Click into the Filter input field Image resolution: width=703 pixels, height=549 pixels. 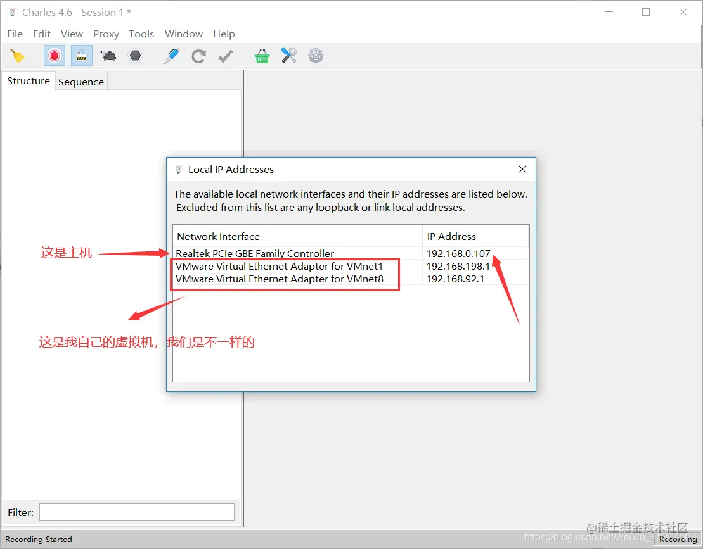pos(137,512)
